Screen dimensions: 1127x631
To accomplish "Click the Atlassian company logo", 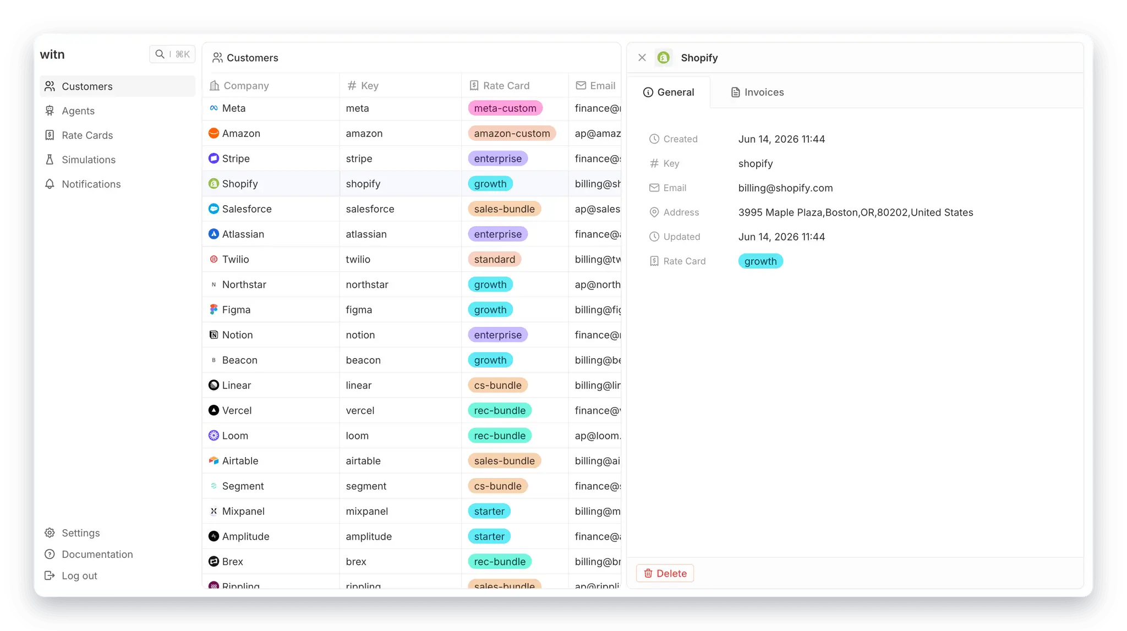I will click(214, 234).
